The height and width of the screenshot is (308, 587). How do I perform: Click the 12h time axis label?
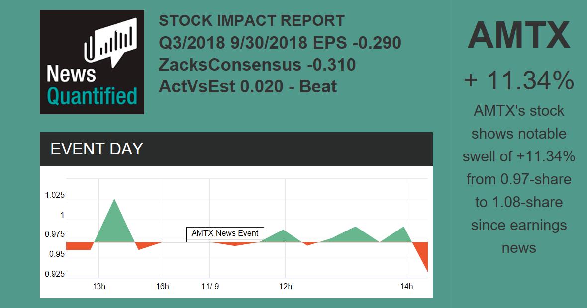(285, 286)
